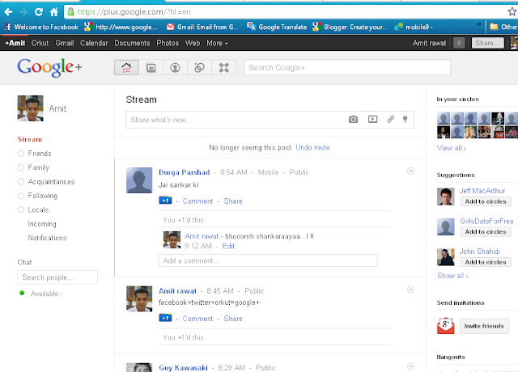Viewport: 518px width, 372px height.
Task: Open options arrow on Durga Parshad's post
Action: pyautogui.click(x=410, y=171)
